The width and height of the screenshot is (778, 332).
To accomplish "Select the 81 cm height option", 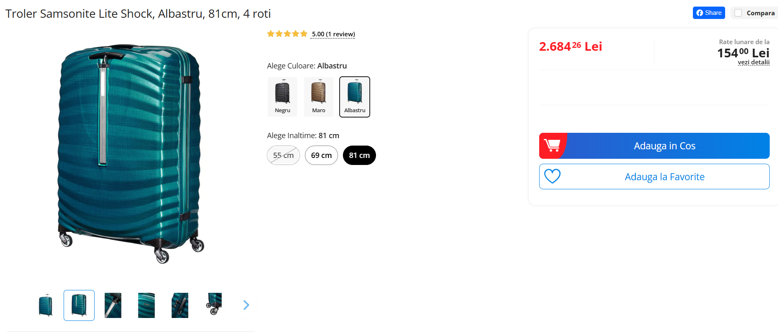I will click(x=359, y=155).
